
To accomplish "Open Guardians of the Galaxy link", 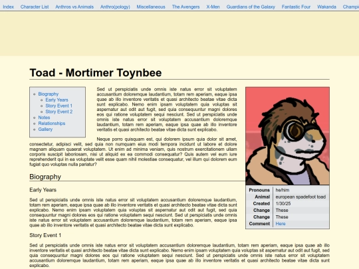I will pyautogui.click(x=251, y=7).
